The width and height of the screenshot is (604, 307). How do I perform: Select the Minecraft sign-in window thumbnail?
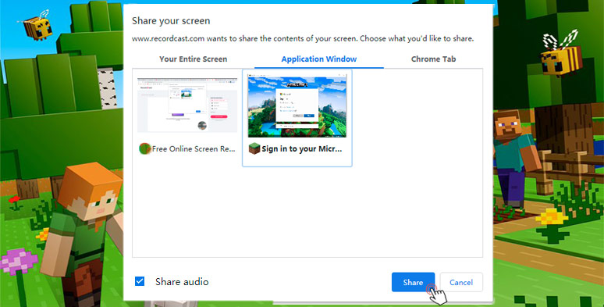pos(297,106)
